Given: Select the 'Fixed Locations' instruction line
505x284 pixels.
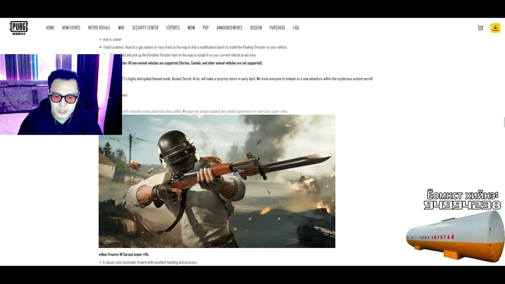Looking at the screenshot, I should [193, 47].
